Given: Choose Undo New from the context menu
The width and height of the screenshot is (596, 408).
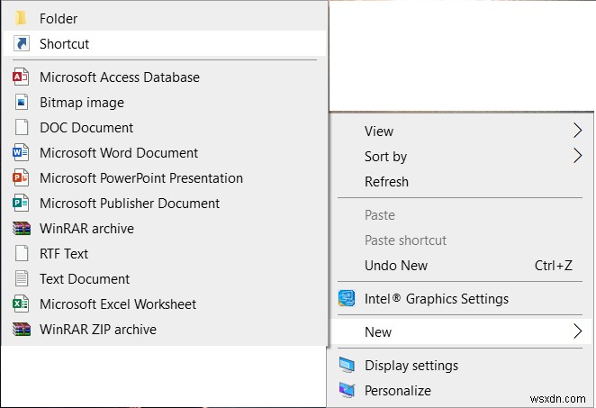Looking at the screenshot, I should [x=461, y=266].
